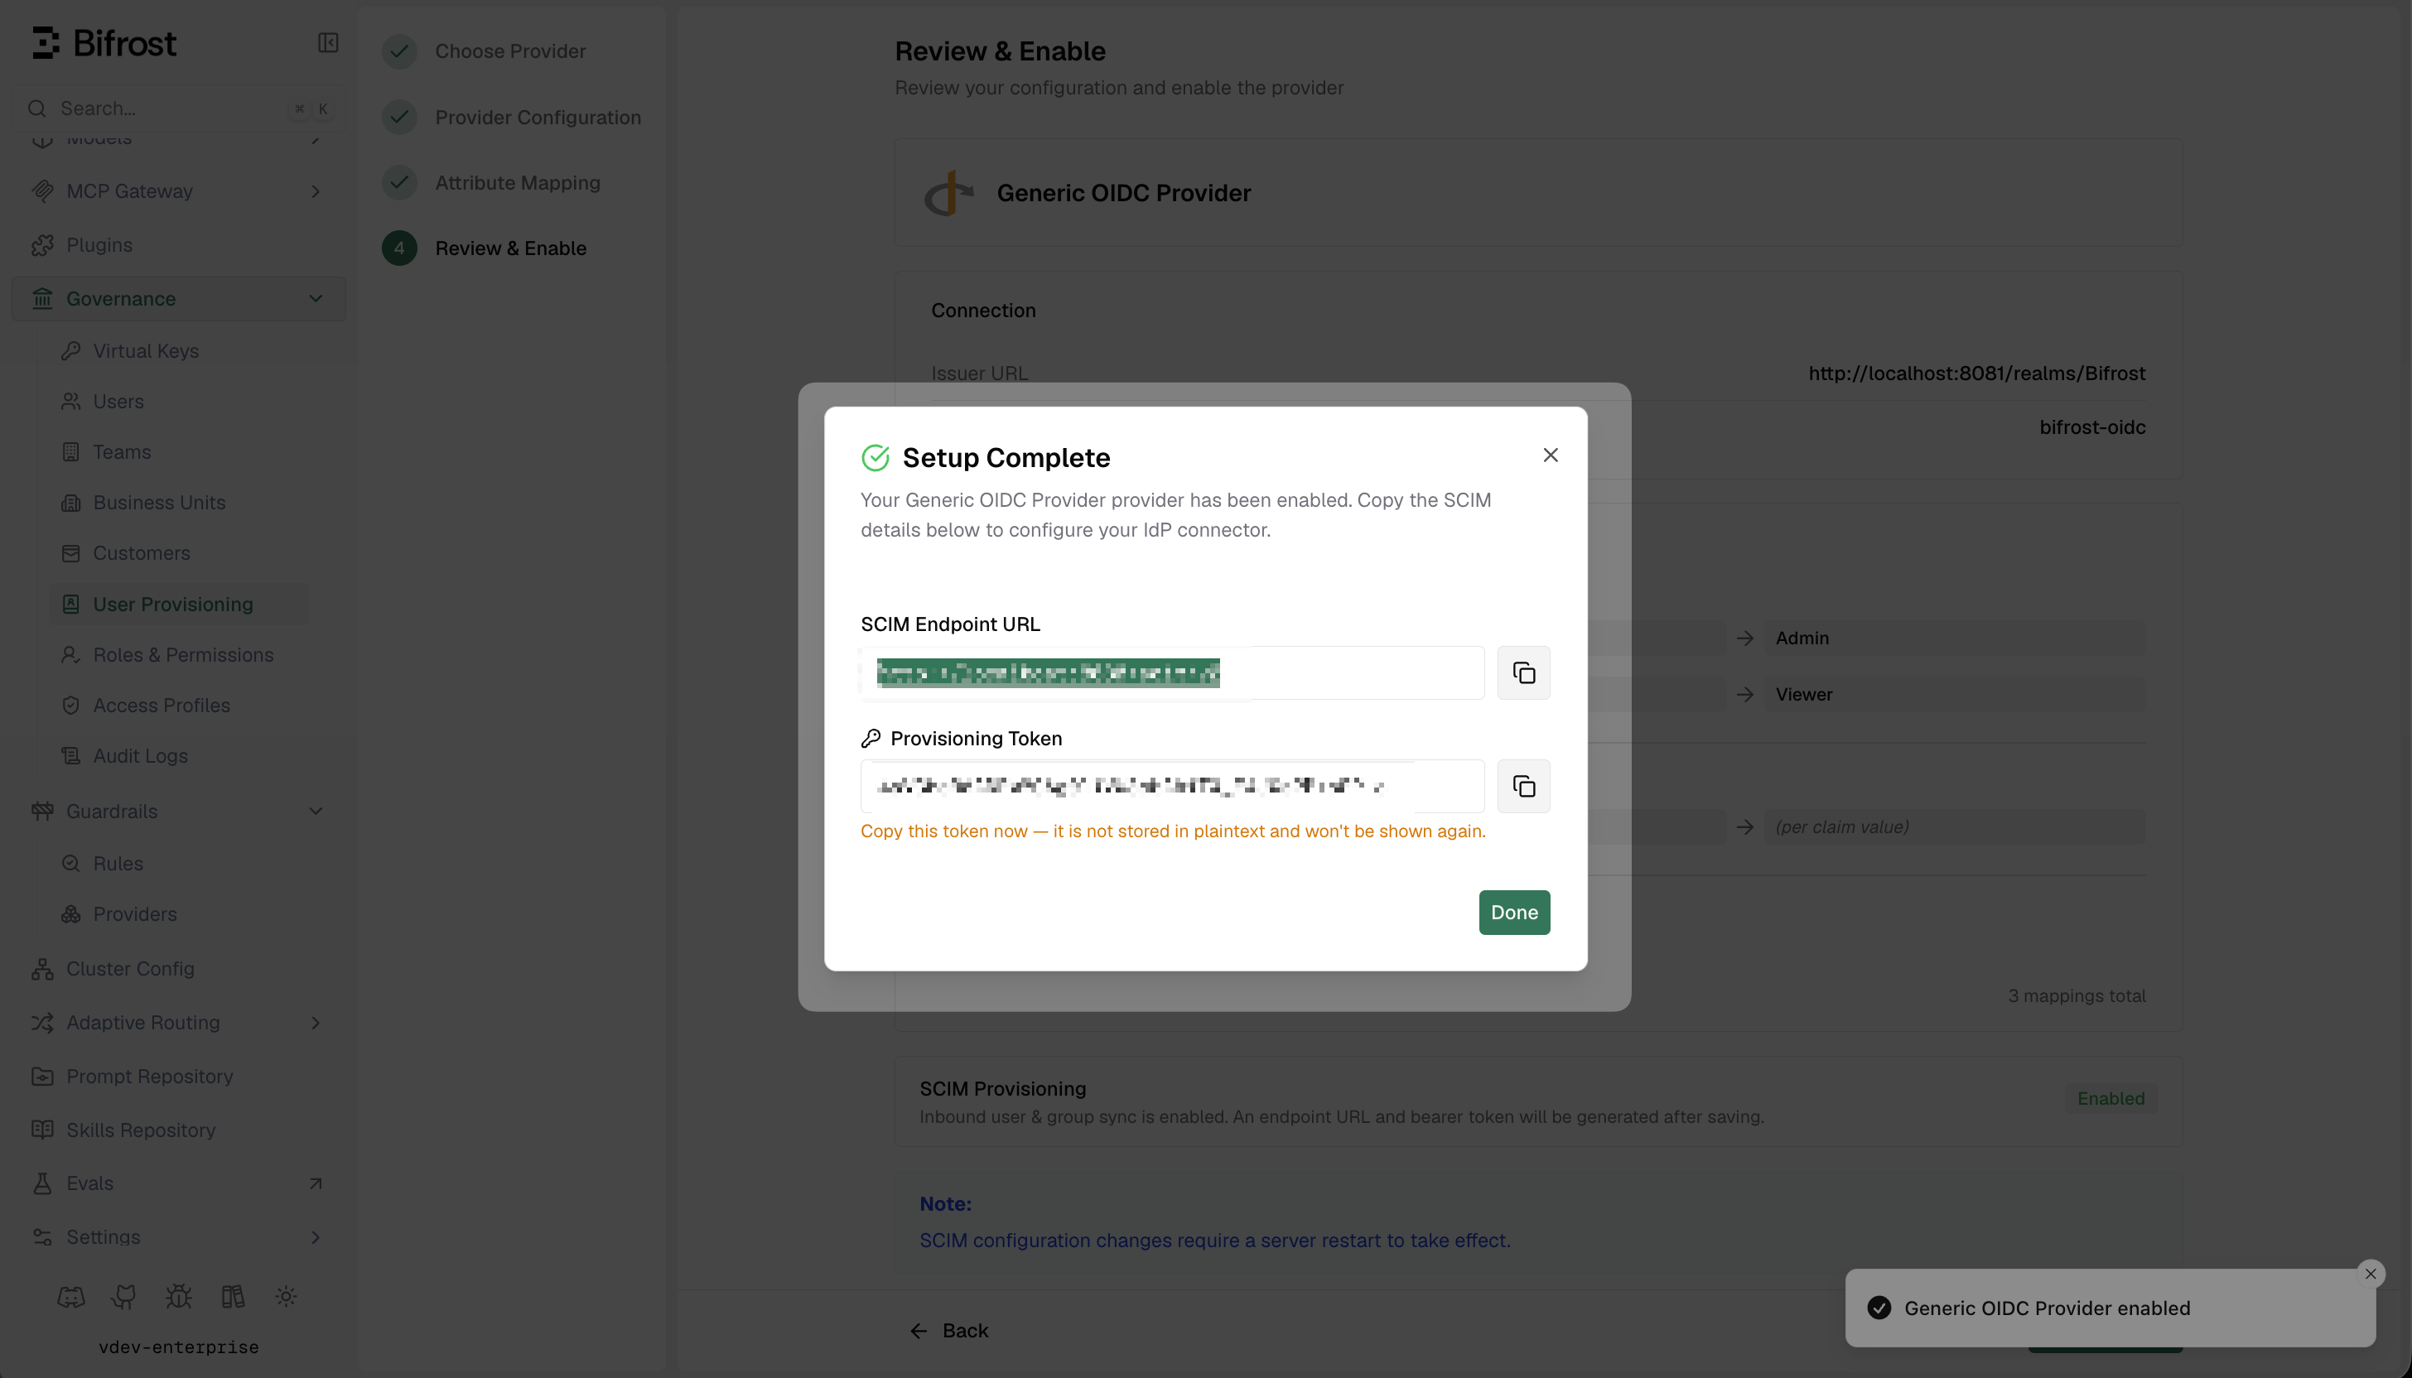Viewport: 2412px width, 1378px height.
Task: Click the Bifrost logo
Action: coord(104,42)
